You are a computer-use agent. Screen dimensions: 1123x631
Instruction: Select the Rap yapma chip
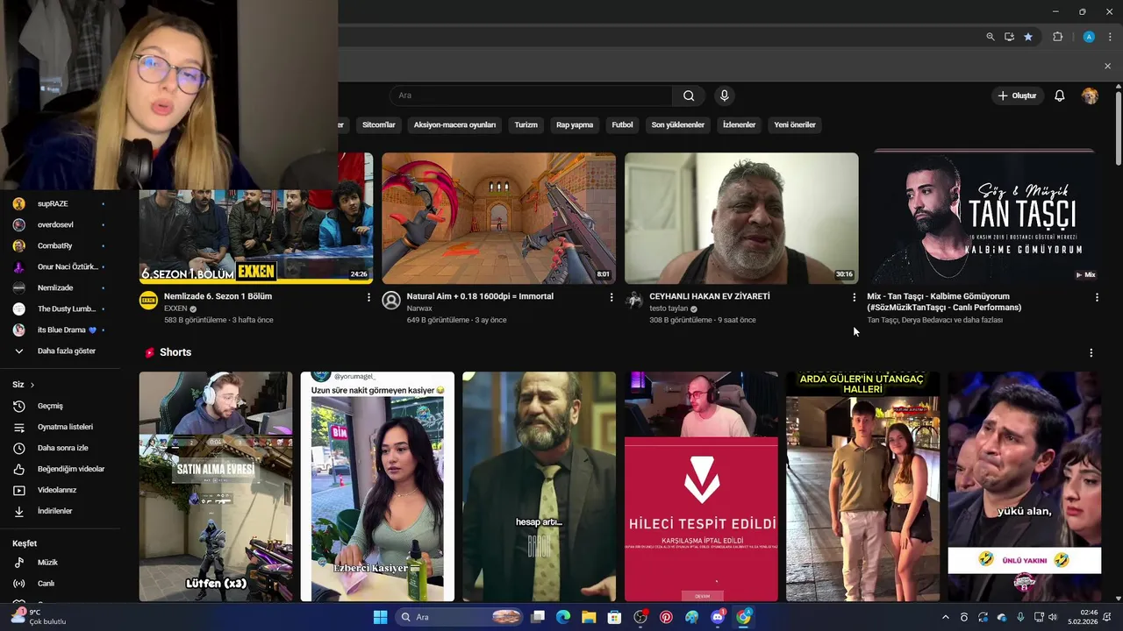pos(575,124)
